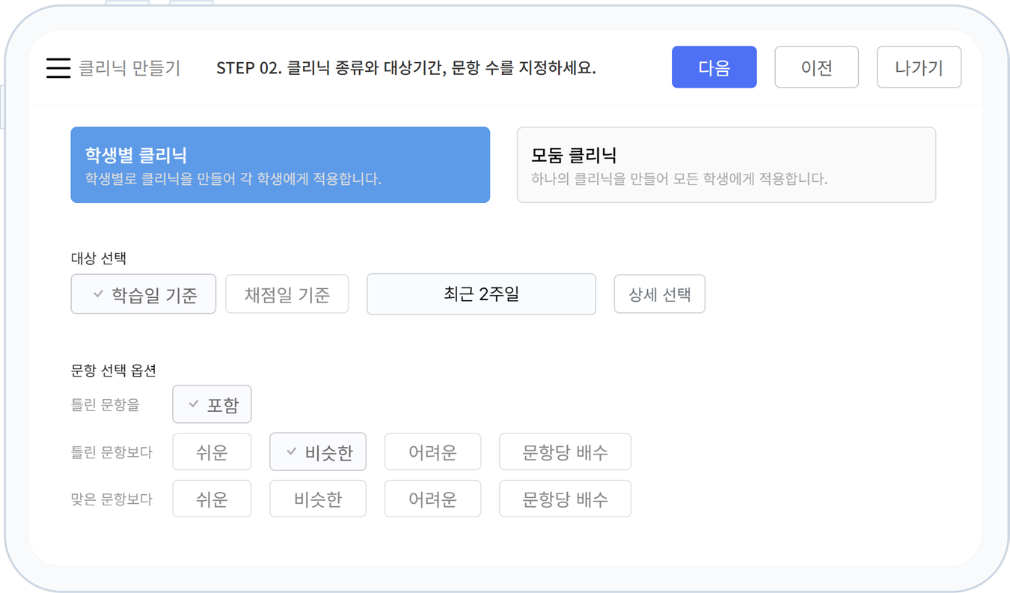Image resolution: width=1010 pixels, height=593 pixels.
Task: Click the 이전 (Previous) button
Action: click(816, 67)
